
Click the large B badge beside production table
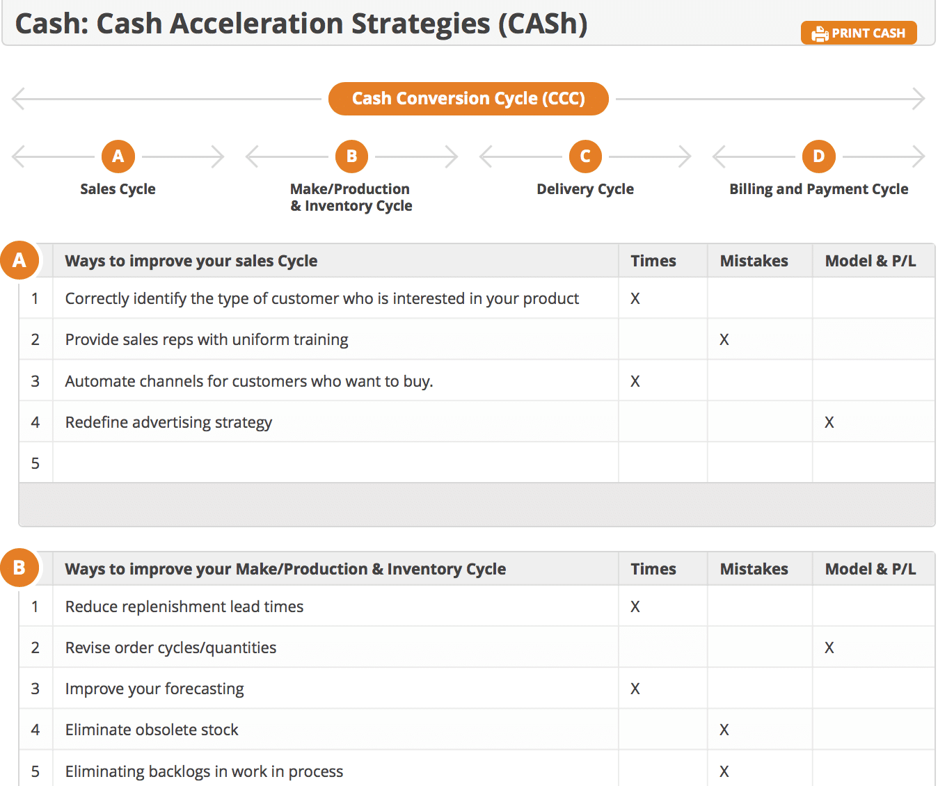(x=19, y=568)
